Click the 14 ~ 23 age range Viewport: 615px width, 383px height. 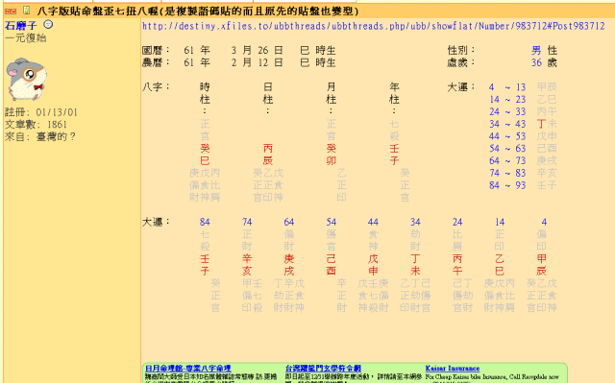[x=506, y=99]
